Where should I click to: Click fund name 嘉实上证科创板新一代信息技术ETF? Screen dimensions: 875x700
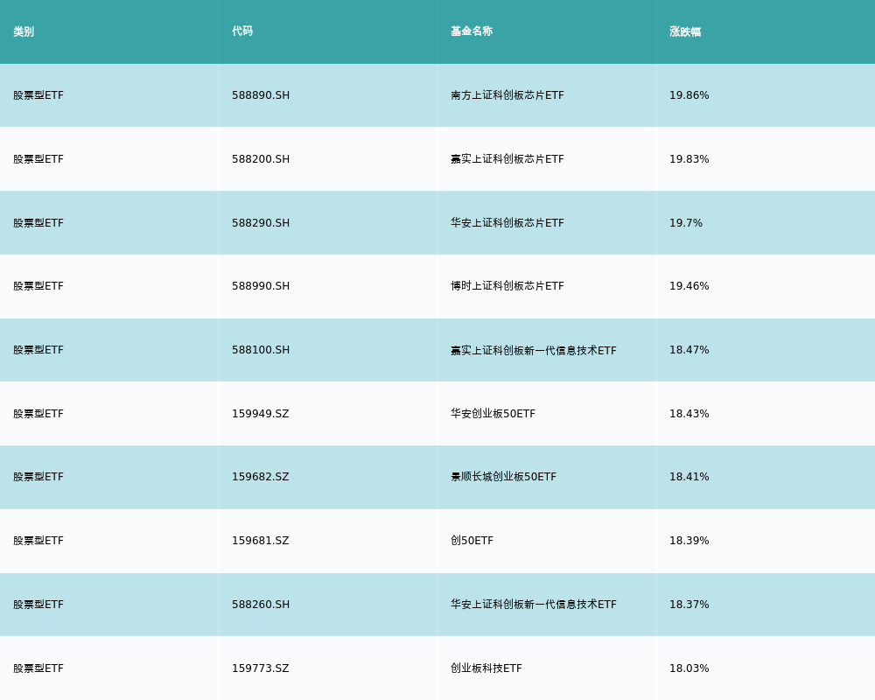(x=534, y=350)
